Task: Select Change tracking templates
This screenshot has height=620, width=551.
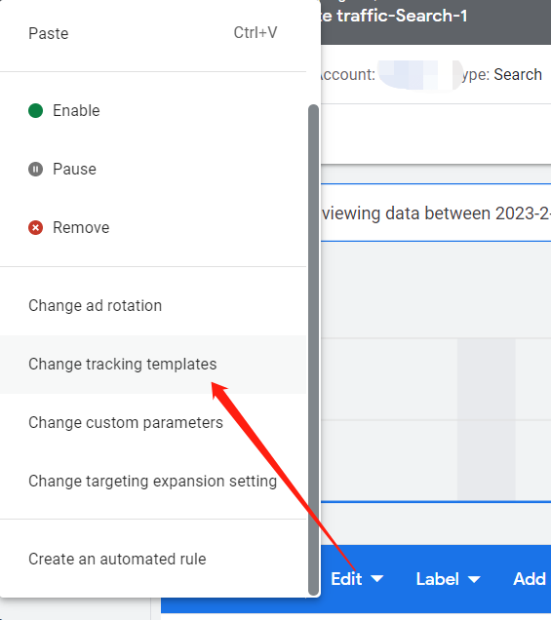Action: (153, 365)
